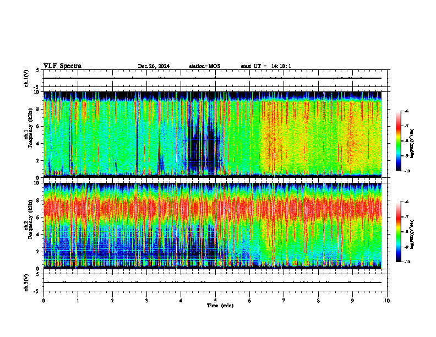
Task: Click the "ch.3(V)" axis label
Action: point(26,282)
